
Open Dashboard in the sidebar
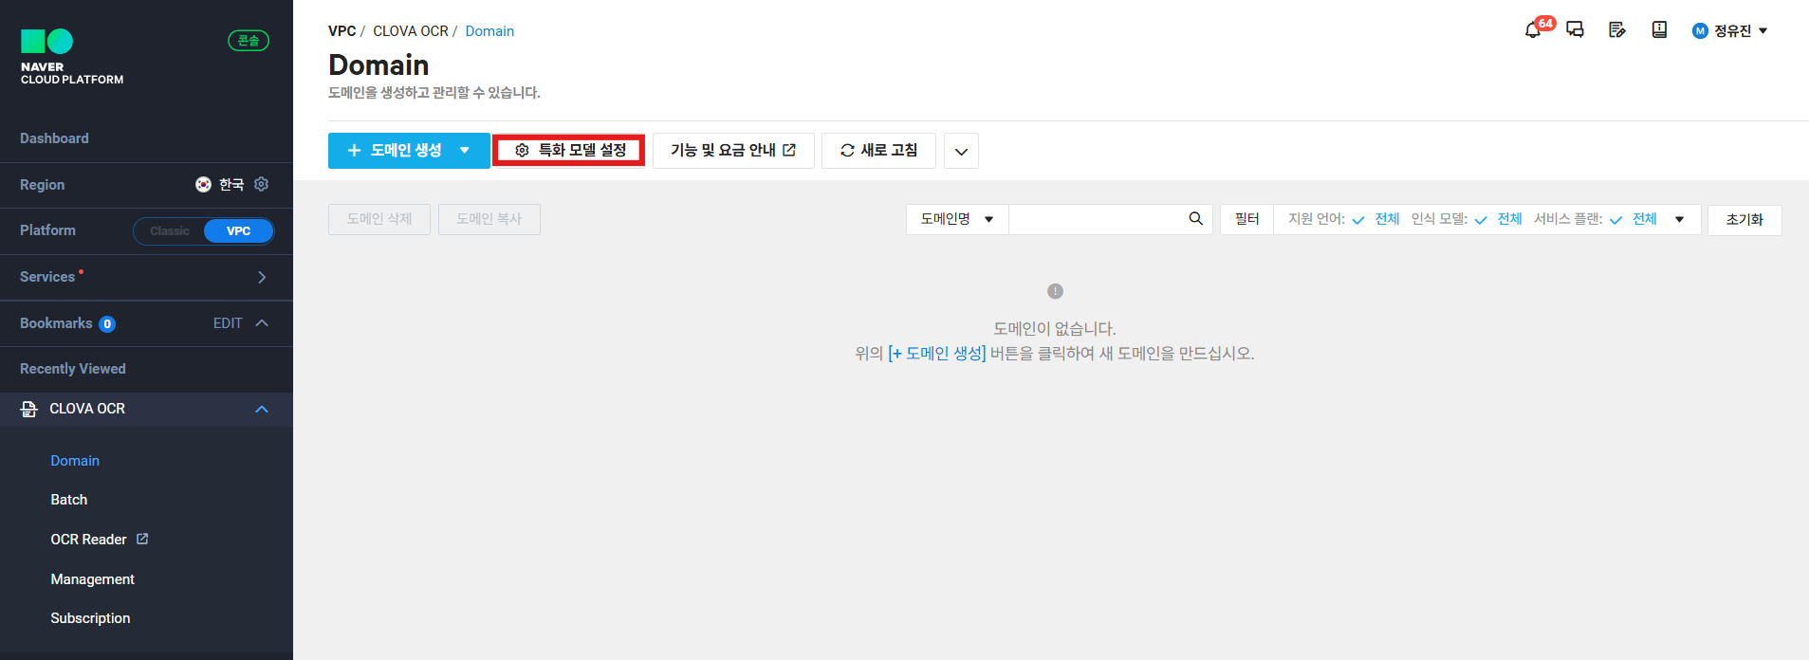click(x=54, y=138)
